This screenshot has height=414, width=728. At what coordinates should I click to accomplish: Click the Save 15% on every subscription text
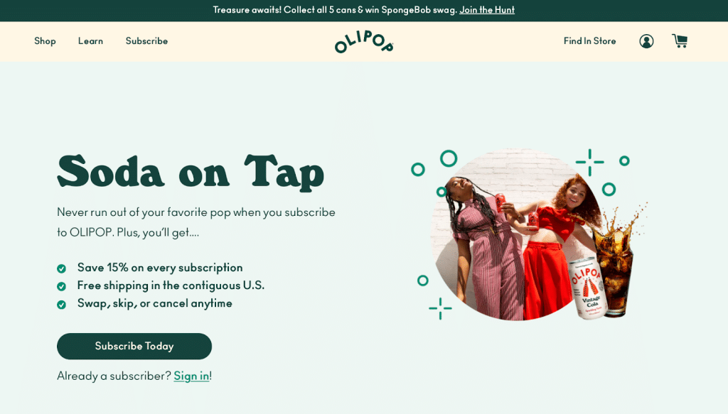[x=160, y=268]
